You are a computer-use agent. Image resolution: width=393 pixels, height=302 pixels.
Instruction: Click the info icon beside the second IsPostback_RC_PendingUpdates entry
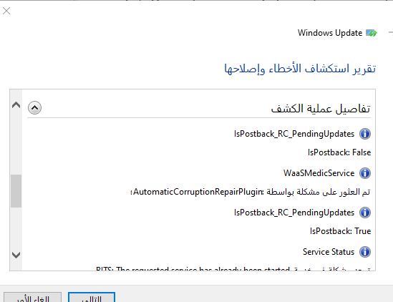click(365, 213)
